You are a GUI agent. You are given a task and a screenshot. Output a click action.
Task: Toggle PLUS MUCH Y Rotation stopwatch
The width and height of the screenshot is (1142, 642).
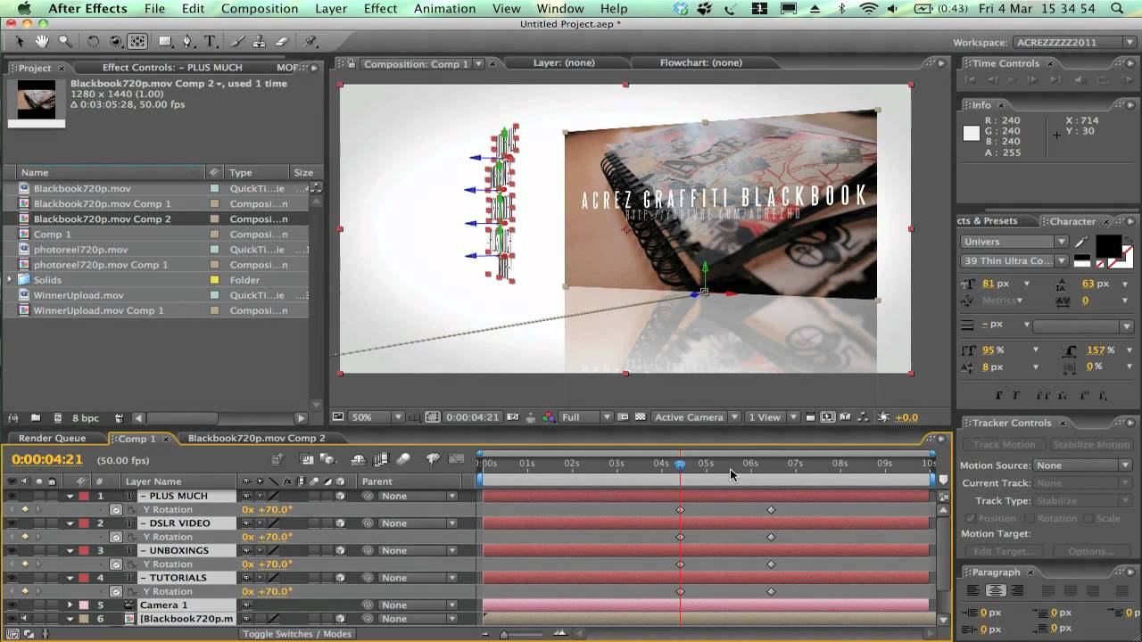point(116,510)
